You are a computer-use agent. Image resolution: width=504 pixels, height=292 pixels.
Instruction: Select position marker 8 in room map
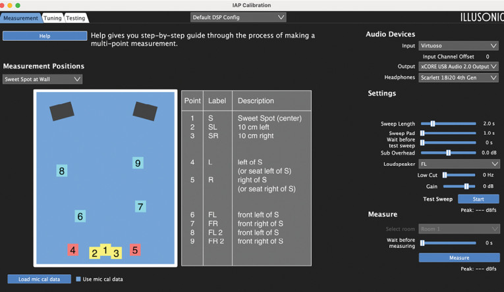point(62,171)
